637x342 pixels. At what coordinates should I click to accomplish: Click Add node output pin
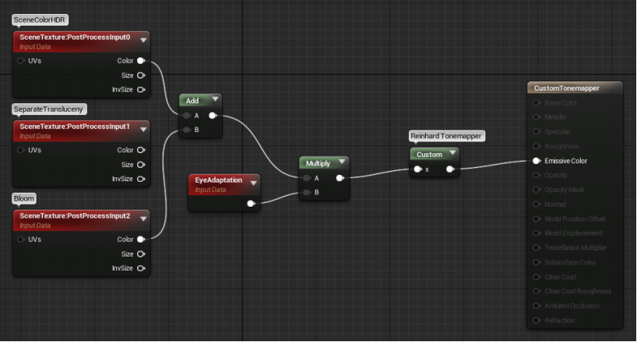pos(213,116)
